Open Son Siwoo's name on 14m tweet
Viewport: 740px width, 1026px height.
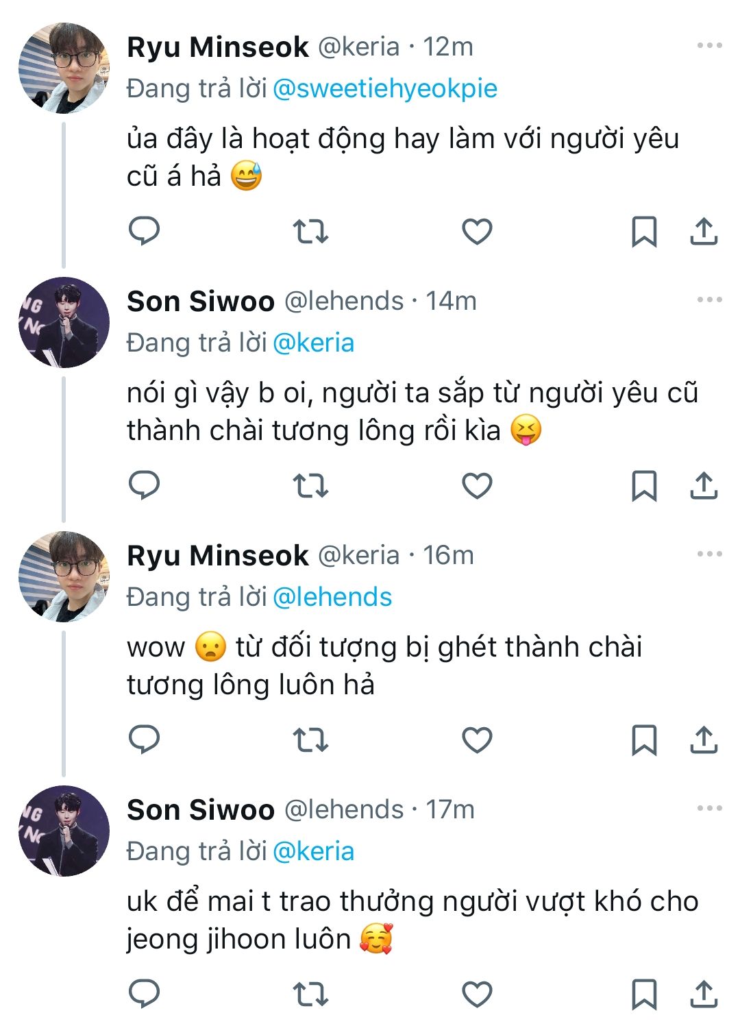[x=201, y=302]
